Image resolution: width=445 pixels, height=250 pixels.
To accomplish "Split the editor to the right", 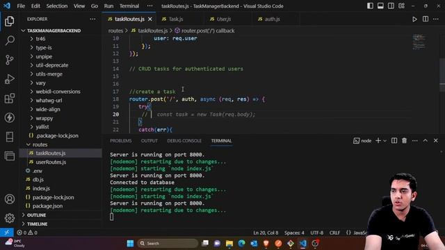I will [x=426, y=19].
